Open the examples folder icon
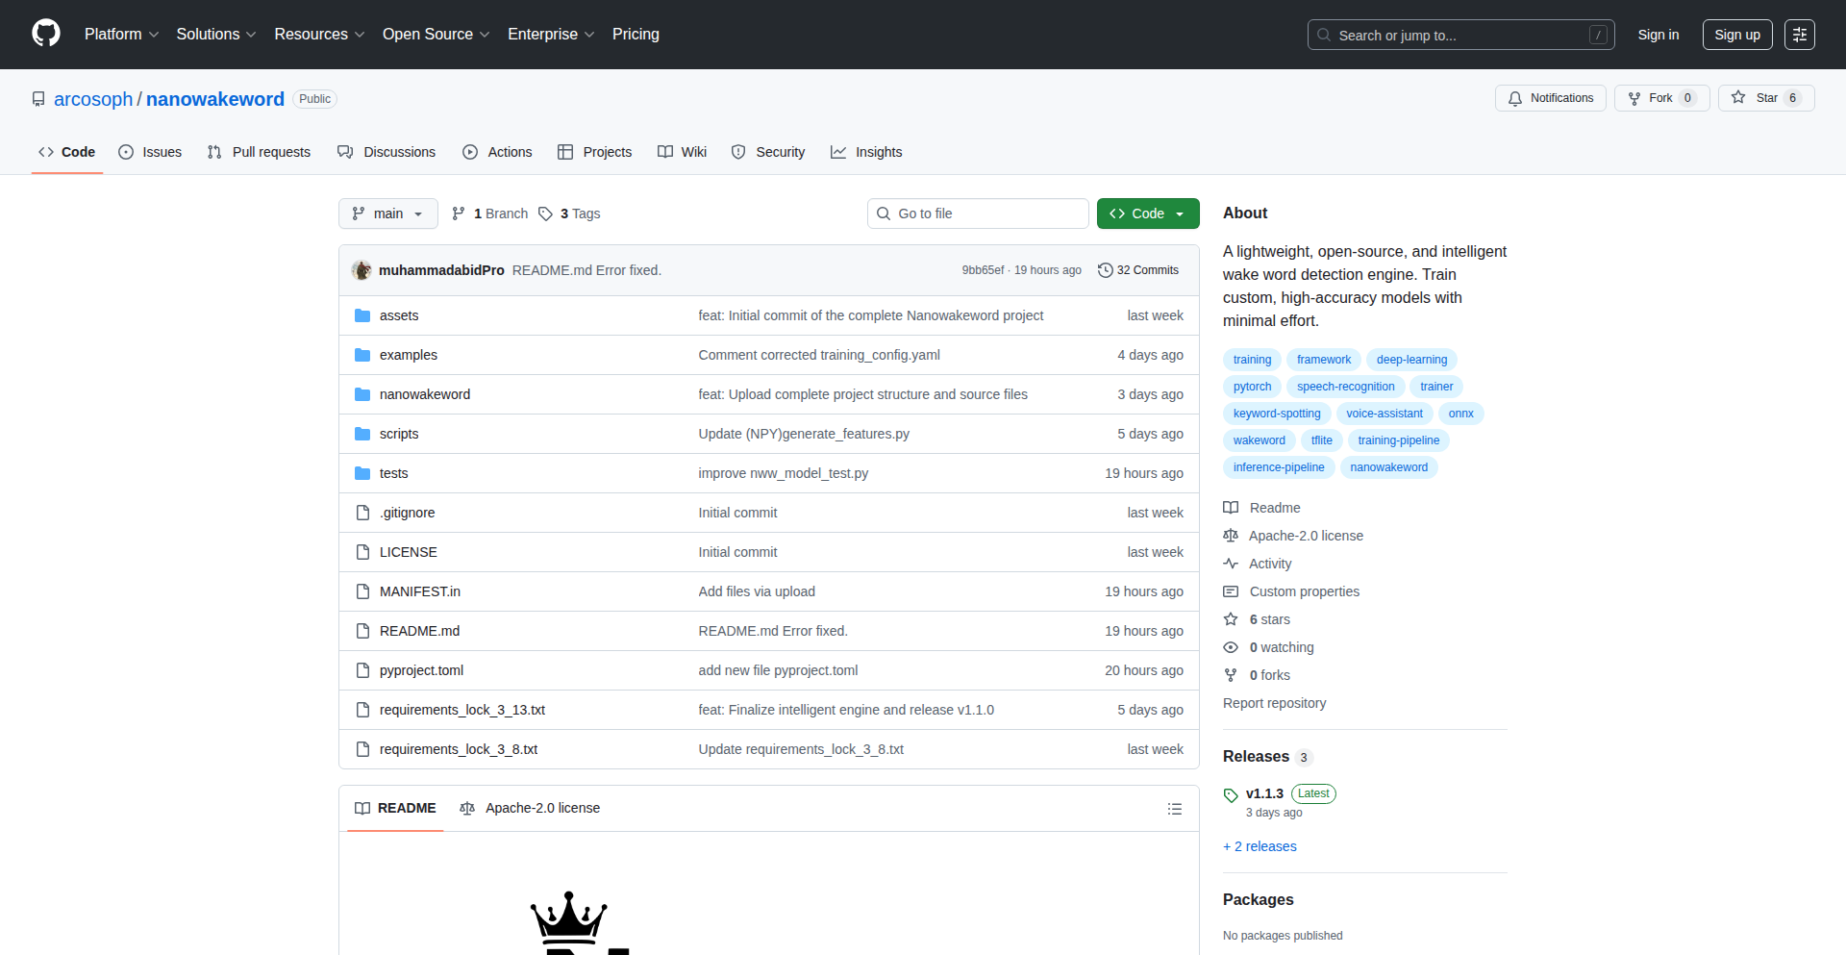 (x=362, y=355)
